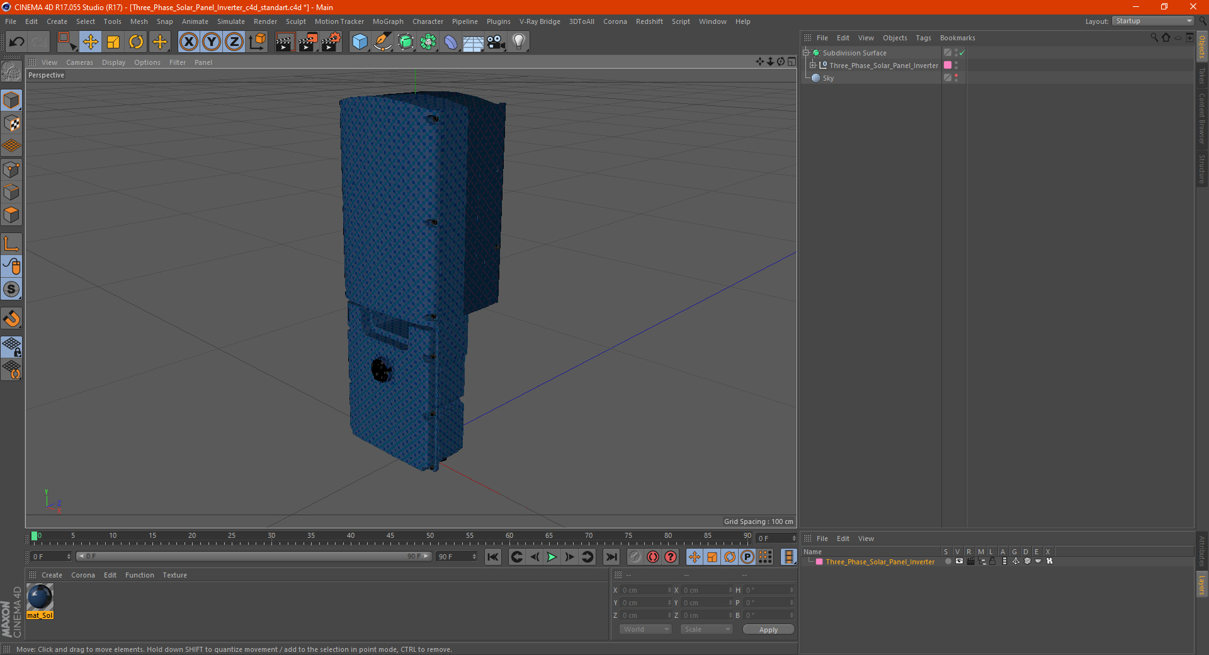The image size is (1209, 655).
Task: Click the pink layer color swatch
Action: [819, 562]
